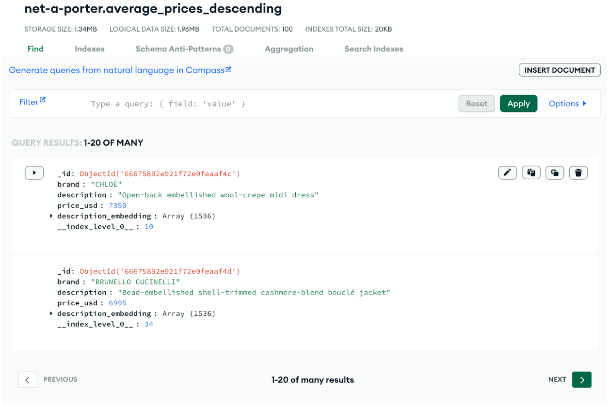609x407 pixels.
Task: Click external link icon beside Filter
Action: click(x=43, y=100)
